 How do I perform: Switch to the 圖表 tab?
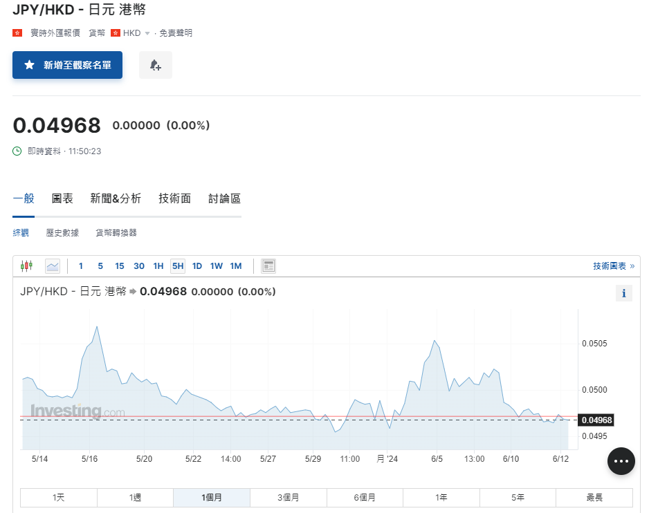point(62,198)
